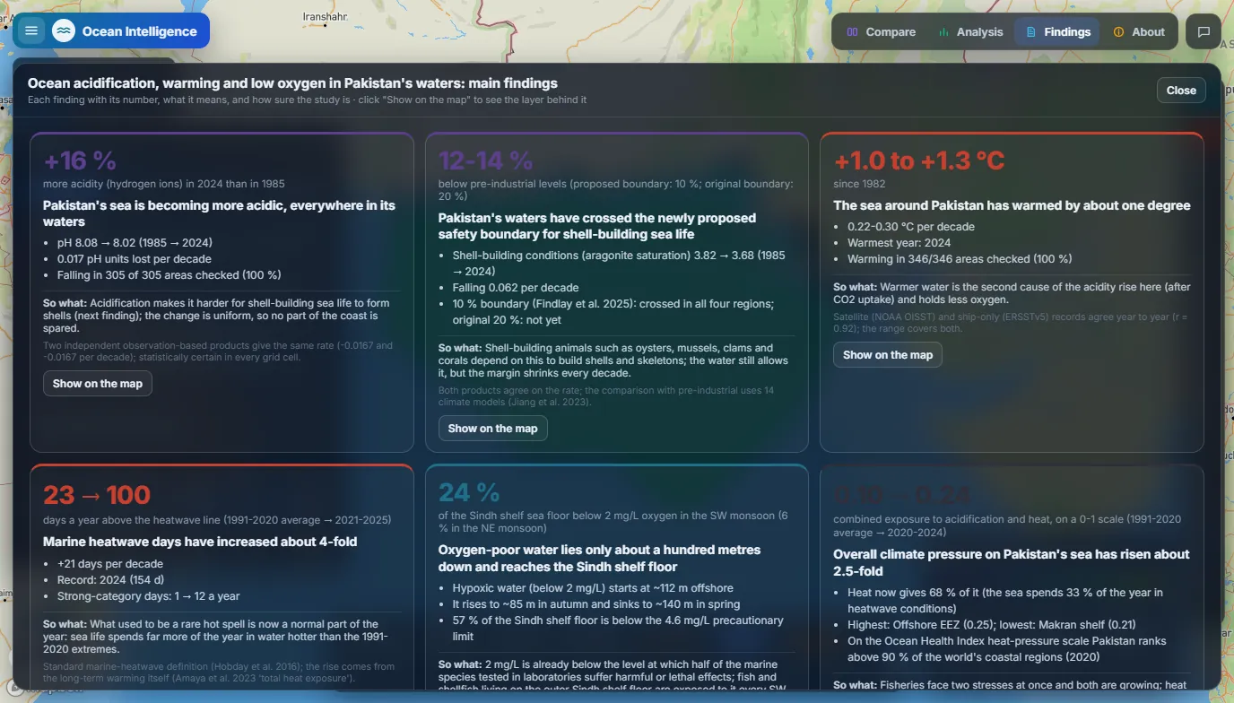Click the Ocean Intelligence wave logo
This screenshot has height=703, width=1234.
pyautogui.click(x=63, y=30)
